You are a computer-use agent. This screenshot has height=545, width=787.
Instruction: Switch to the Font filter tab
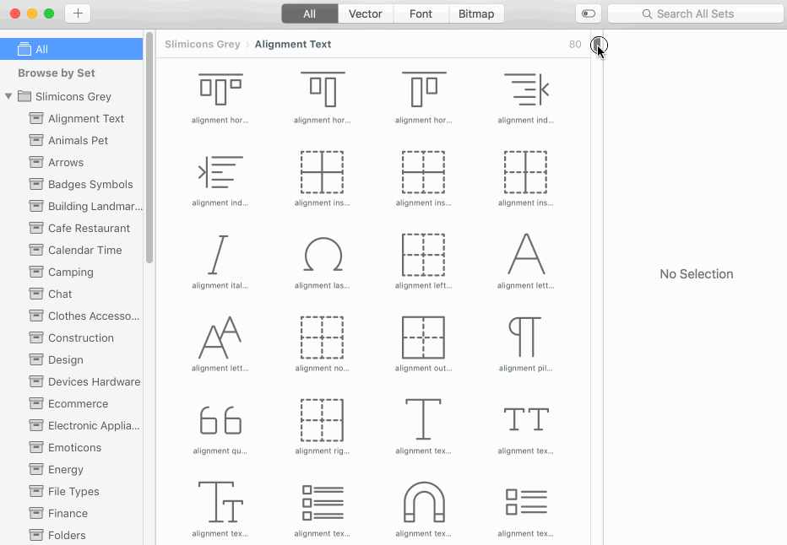pyautogui.click(x=421, y=13)
